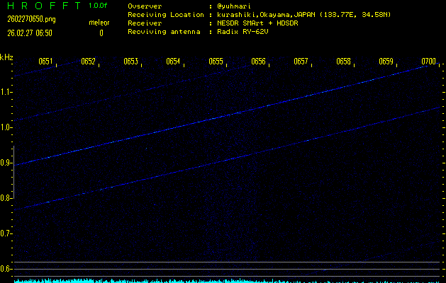Click the 0659 time marker
The image size is (446, 283).
coord(386,62)
